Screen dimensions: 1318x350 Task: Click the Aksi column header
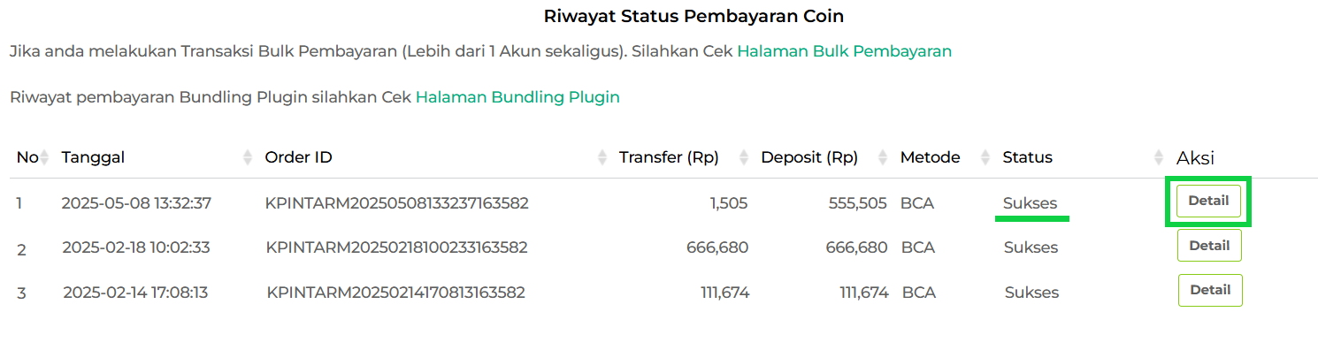1195,158
